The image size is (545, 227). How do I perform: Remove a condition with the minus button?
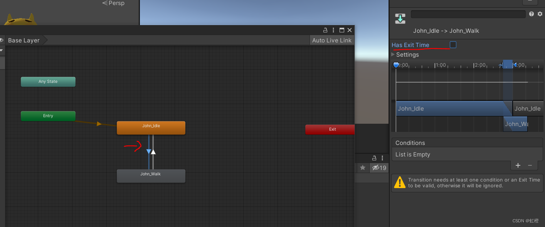(530, 165)
